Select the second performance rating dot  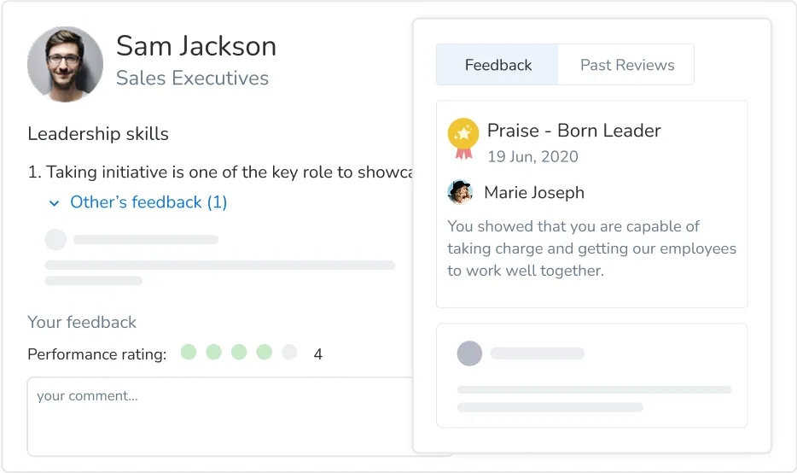tap(213, 352)
